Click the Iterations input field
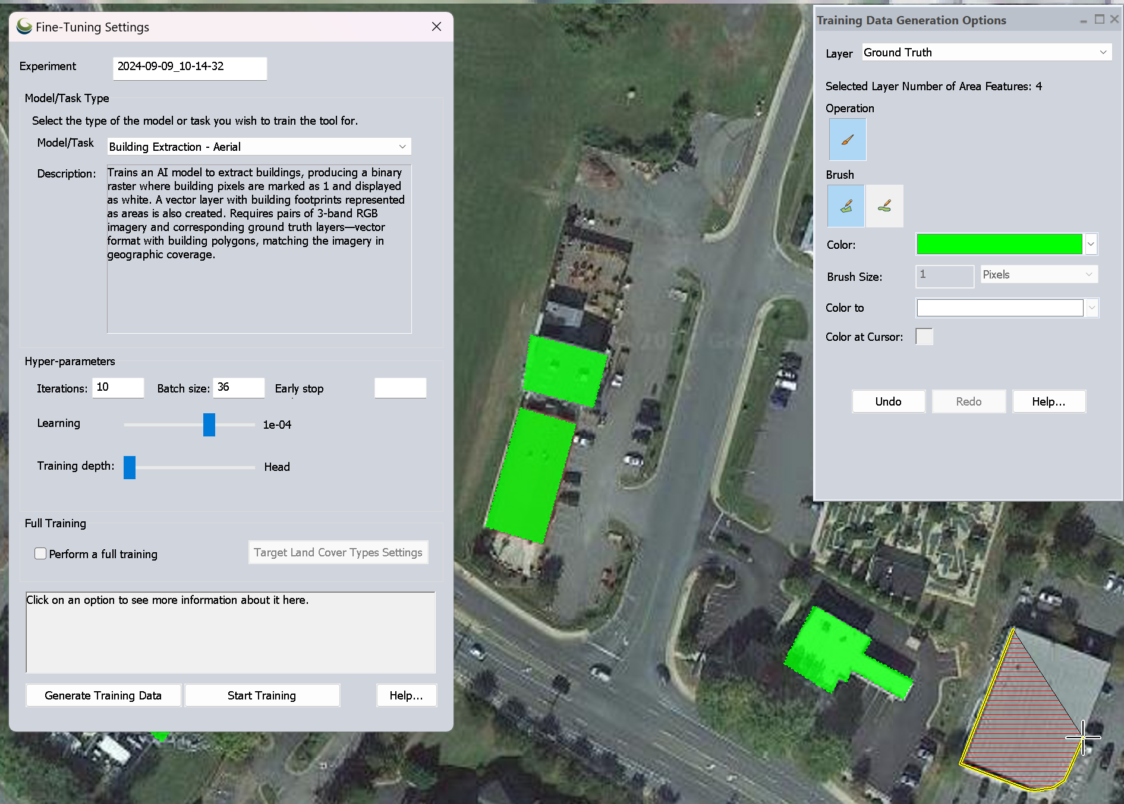The height and width of the screenshot is (804, 1124). 118,388
